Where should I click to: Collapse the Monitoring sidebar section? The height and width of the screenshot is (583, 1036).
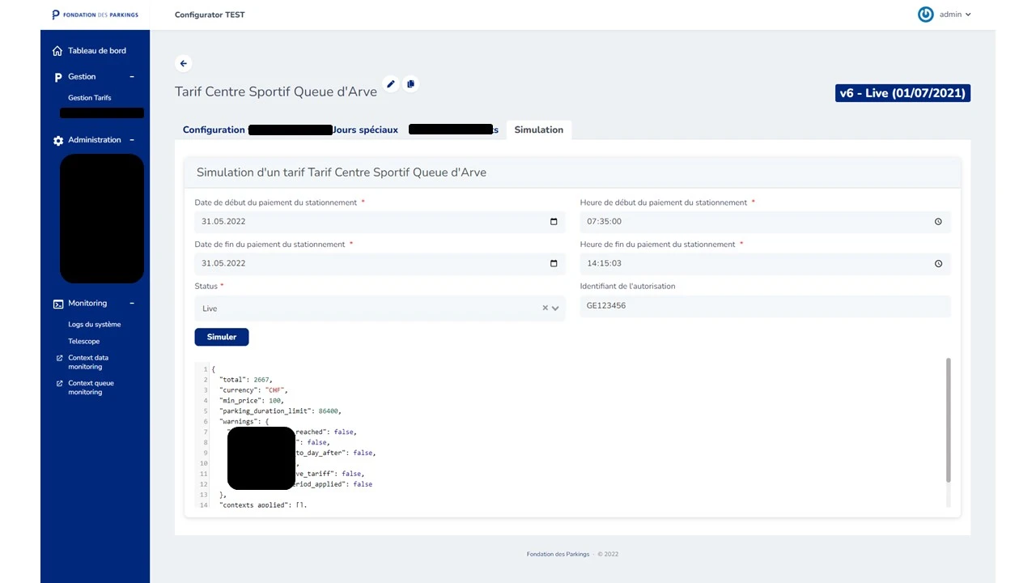132,304
